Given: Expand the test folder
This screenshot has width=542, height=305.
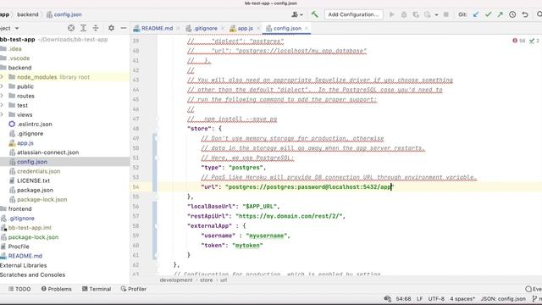Looking at the screenshot, I should point(2,105).
